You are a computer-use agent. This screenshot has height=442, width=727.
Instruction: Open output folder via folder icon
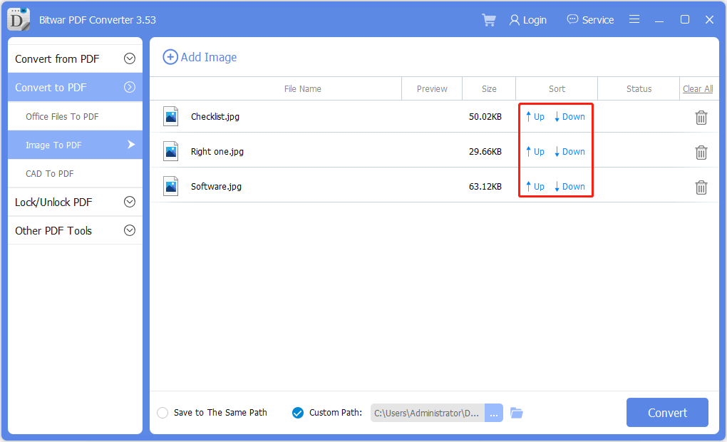(517, 413)
